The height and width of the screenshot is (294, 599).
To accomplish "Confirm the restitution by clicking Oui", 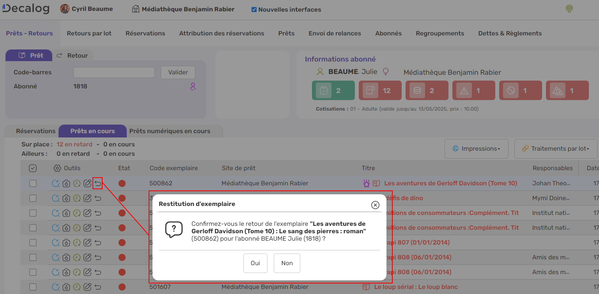I will (x=255, y=263).
